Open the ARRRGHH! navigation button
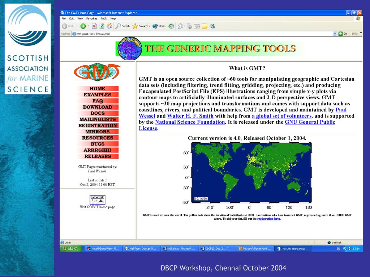This screenshot has width=370, height=277. point(98,150)
